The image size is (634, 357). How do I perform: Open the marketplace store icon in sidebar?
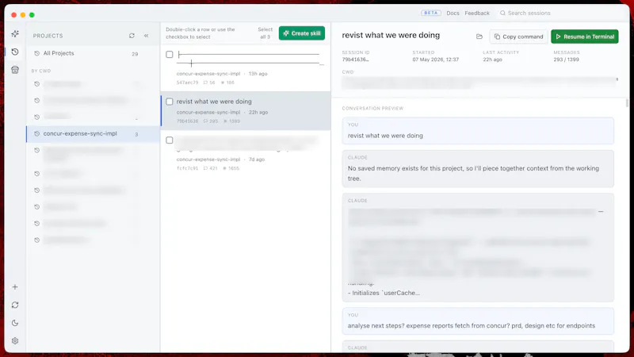coord(15,70)
